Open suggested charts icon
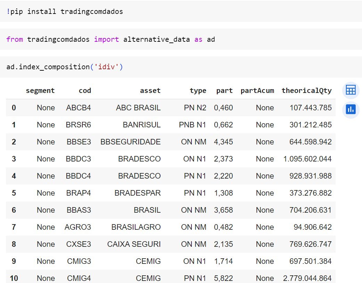Screen dimensions: 362x283 [351, 109]
